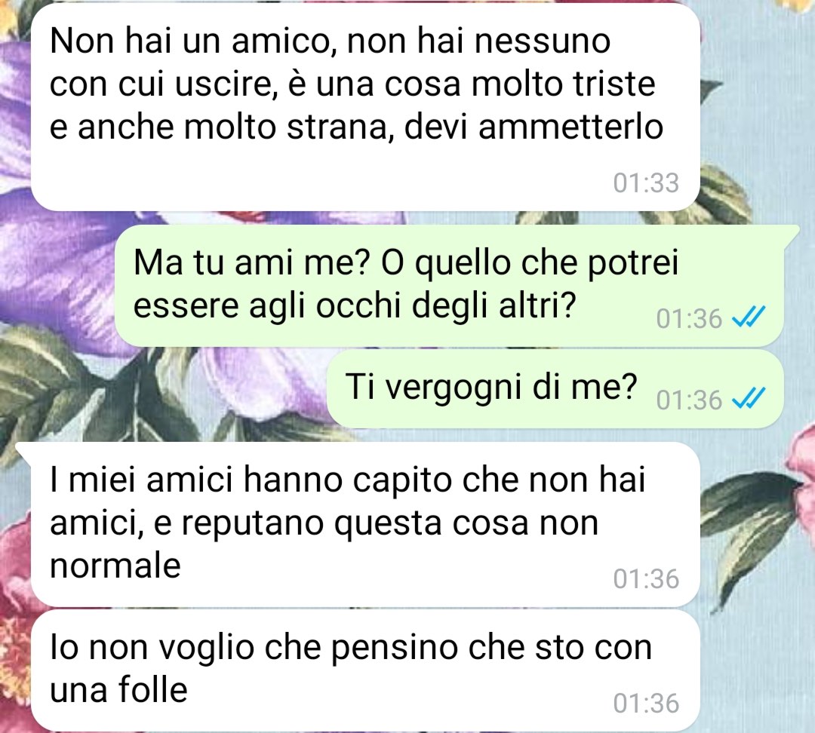
Task: Click the words "una folle" in the last message
Action: click(x=119, y=690)
